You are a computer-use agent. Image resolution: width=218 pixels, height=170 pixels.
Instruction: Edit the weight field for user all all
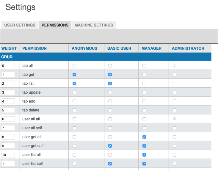8,119
